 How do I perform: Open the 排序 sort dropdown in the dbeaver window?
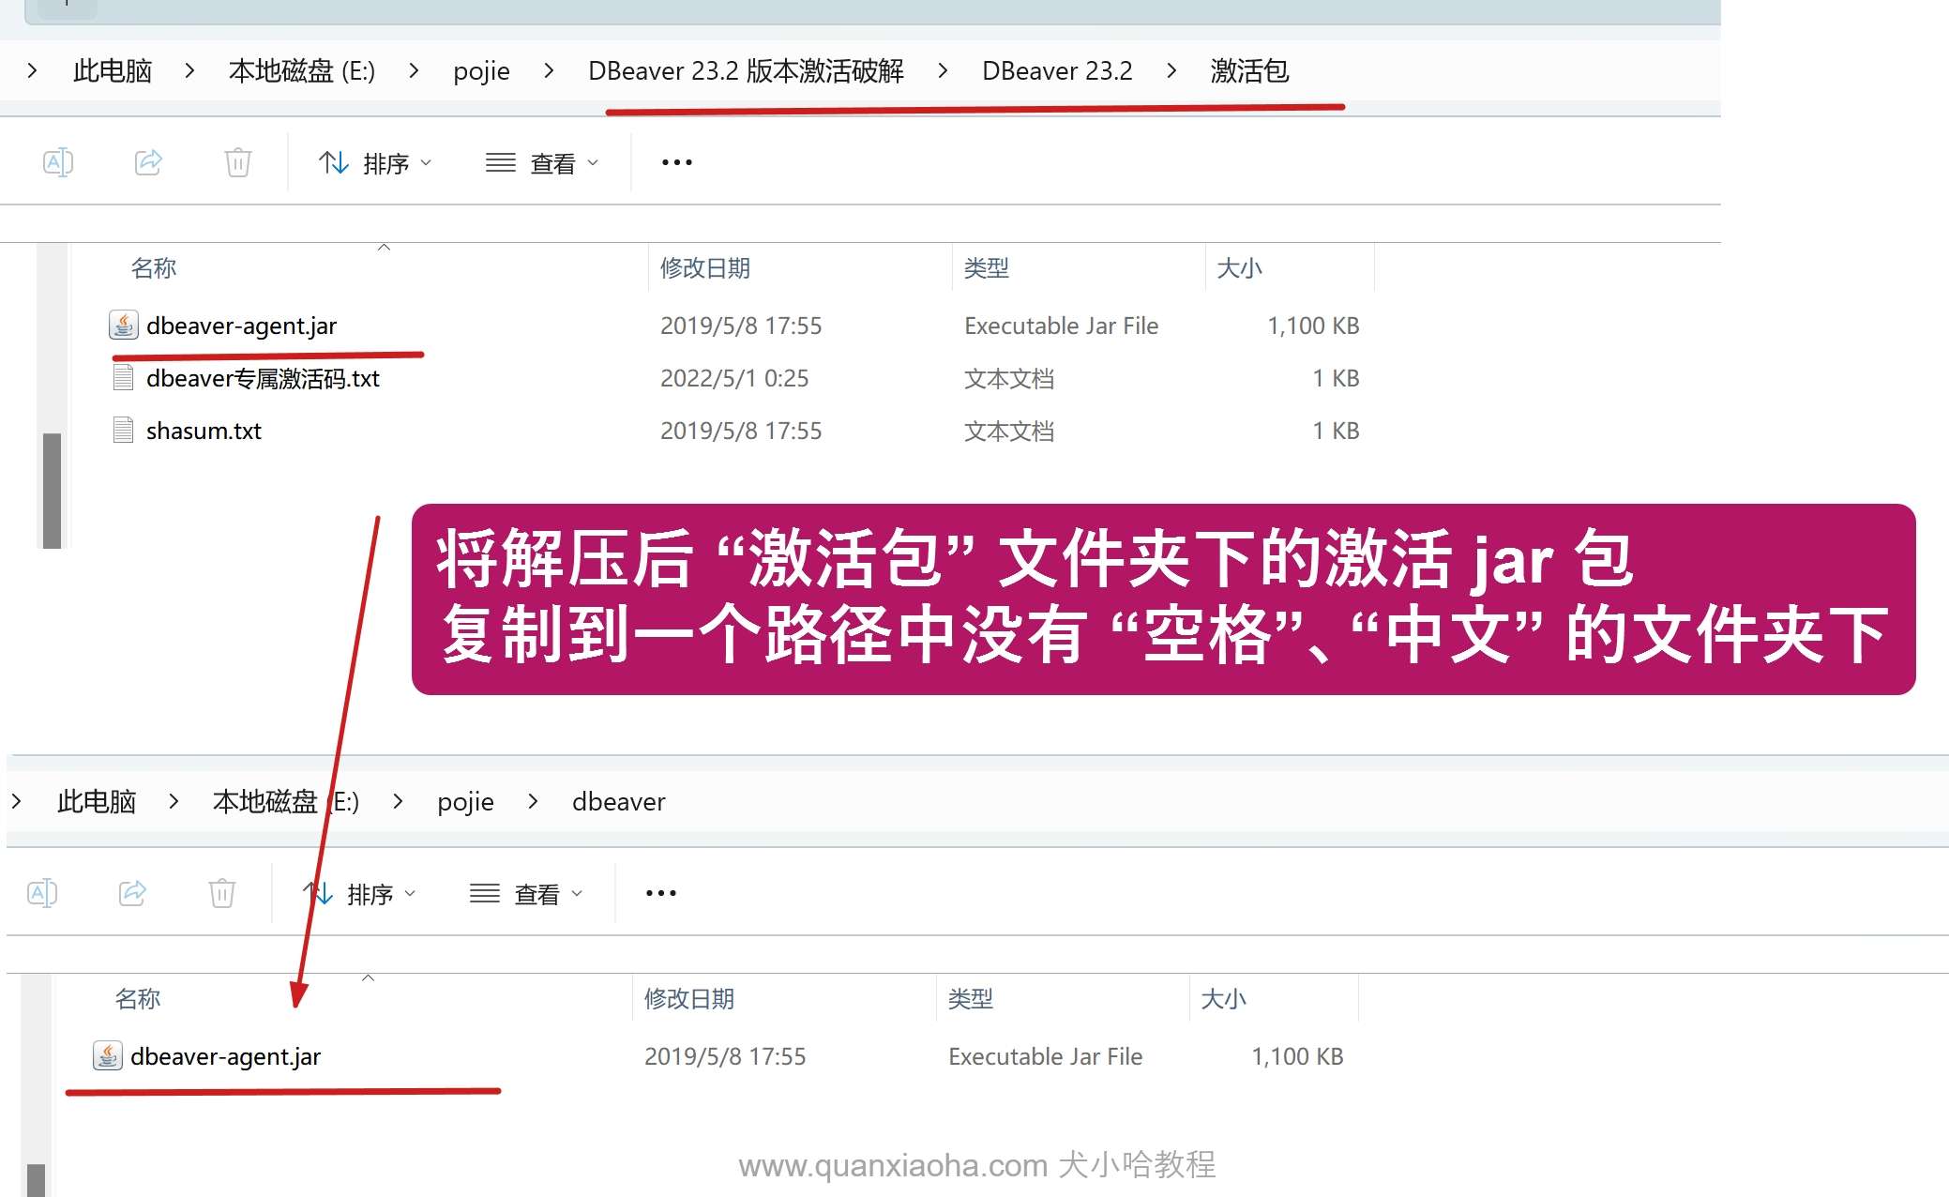coord(359,894)
